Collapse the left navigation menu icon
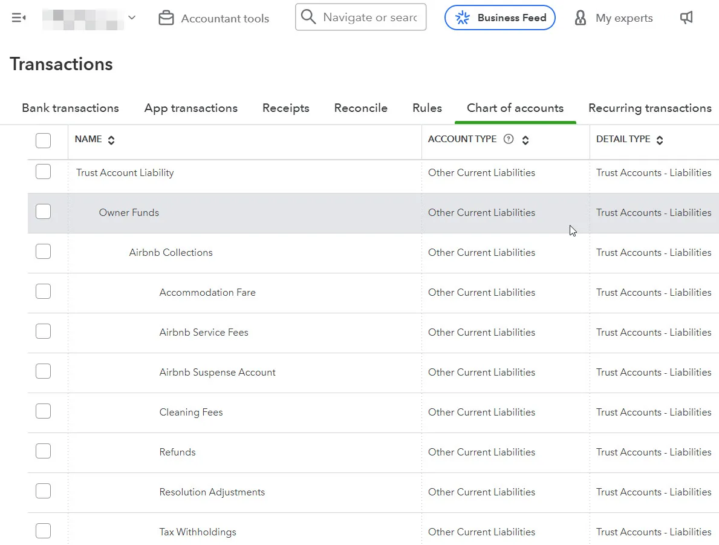The image size is (719, 545). [19, 18]
